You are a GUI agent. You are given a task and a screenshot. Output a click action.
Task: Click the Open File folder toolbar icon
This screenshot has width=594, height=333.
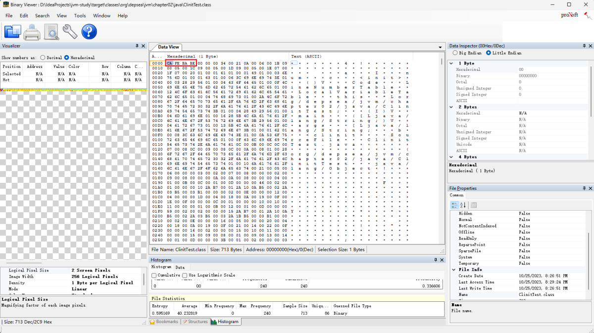point(12,32)
